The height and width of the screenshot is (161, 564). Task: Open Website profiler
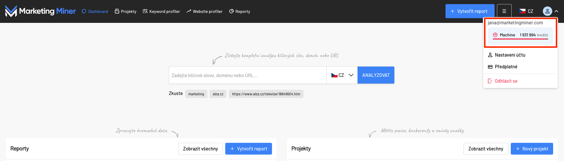204,11
